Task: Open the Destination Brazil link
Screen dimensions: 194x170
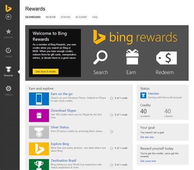Action: tap(63, 161)
